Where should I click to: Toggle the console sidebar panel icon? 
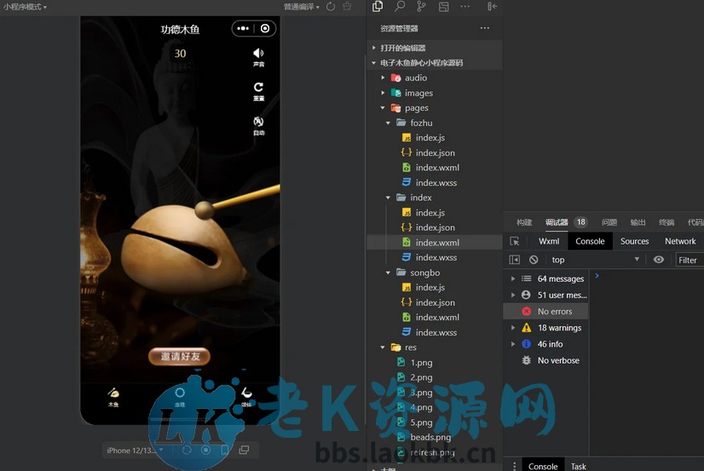click(x=515, y=260)
